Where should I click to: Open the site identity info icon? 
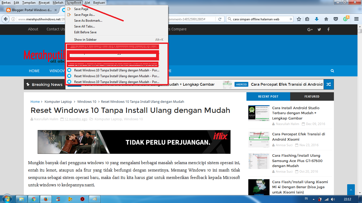click(14, 19)
